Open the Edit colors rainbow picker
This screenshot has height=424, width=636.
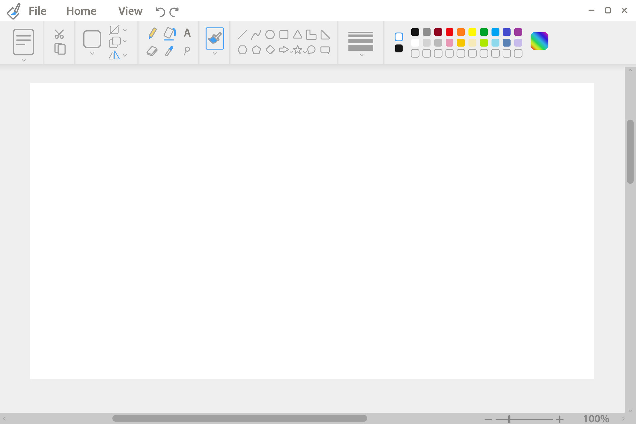point(539,40)
